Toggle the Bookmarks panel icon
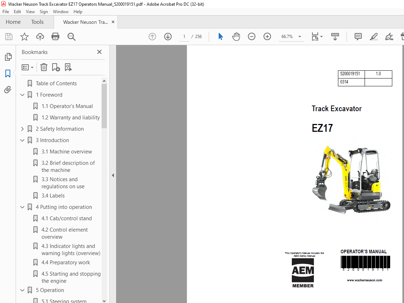The width and height of the screenshot is (404, 303). coord(8,74)
